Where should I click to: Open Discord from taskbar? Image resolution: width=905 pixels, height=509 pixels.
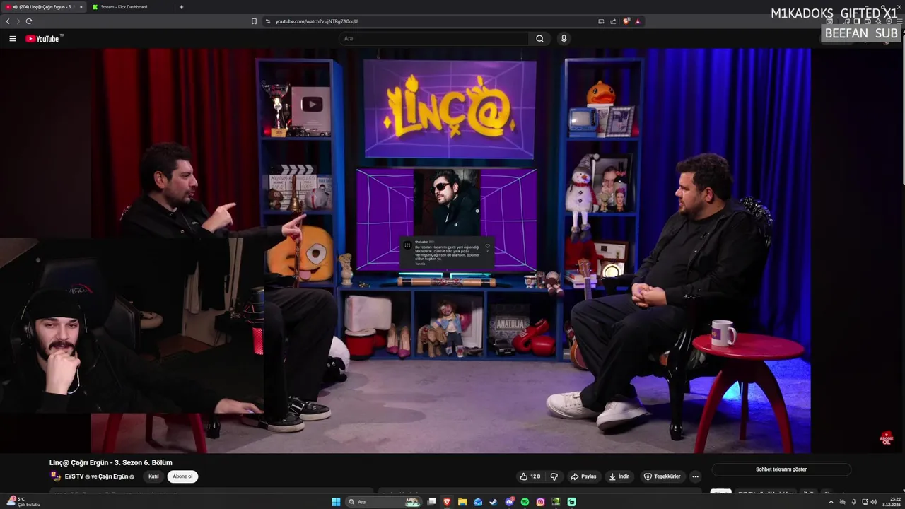pos(509,502)
